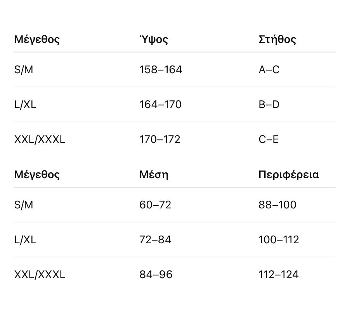
Task: Click the A–C chest size cell
Action: (269, 70)
